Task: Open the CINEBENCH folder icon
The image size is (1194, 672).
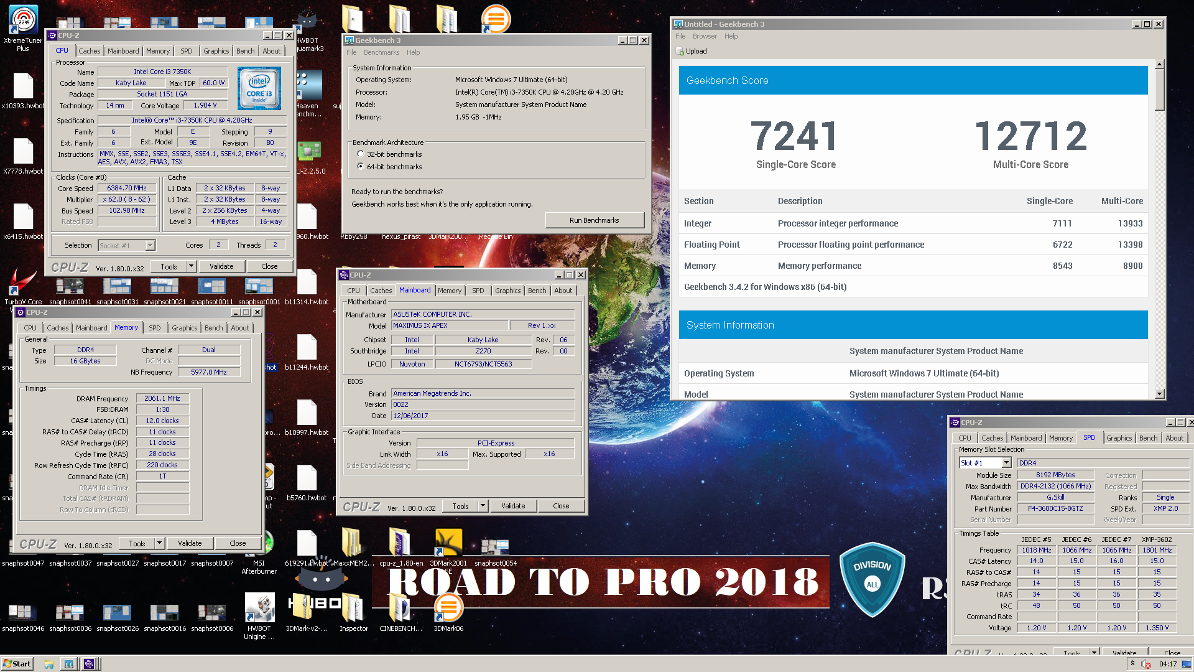Action: coord(400,613)
